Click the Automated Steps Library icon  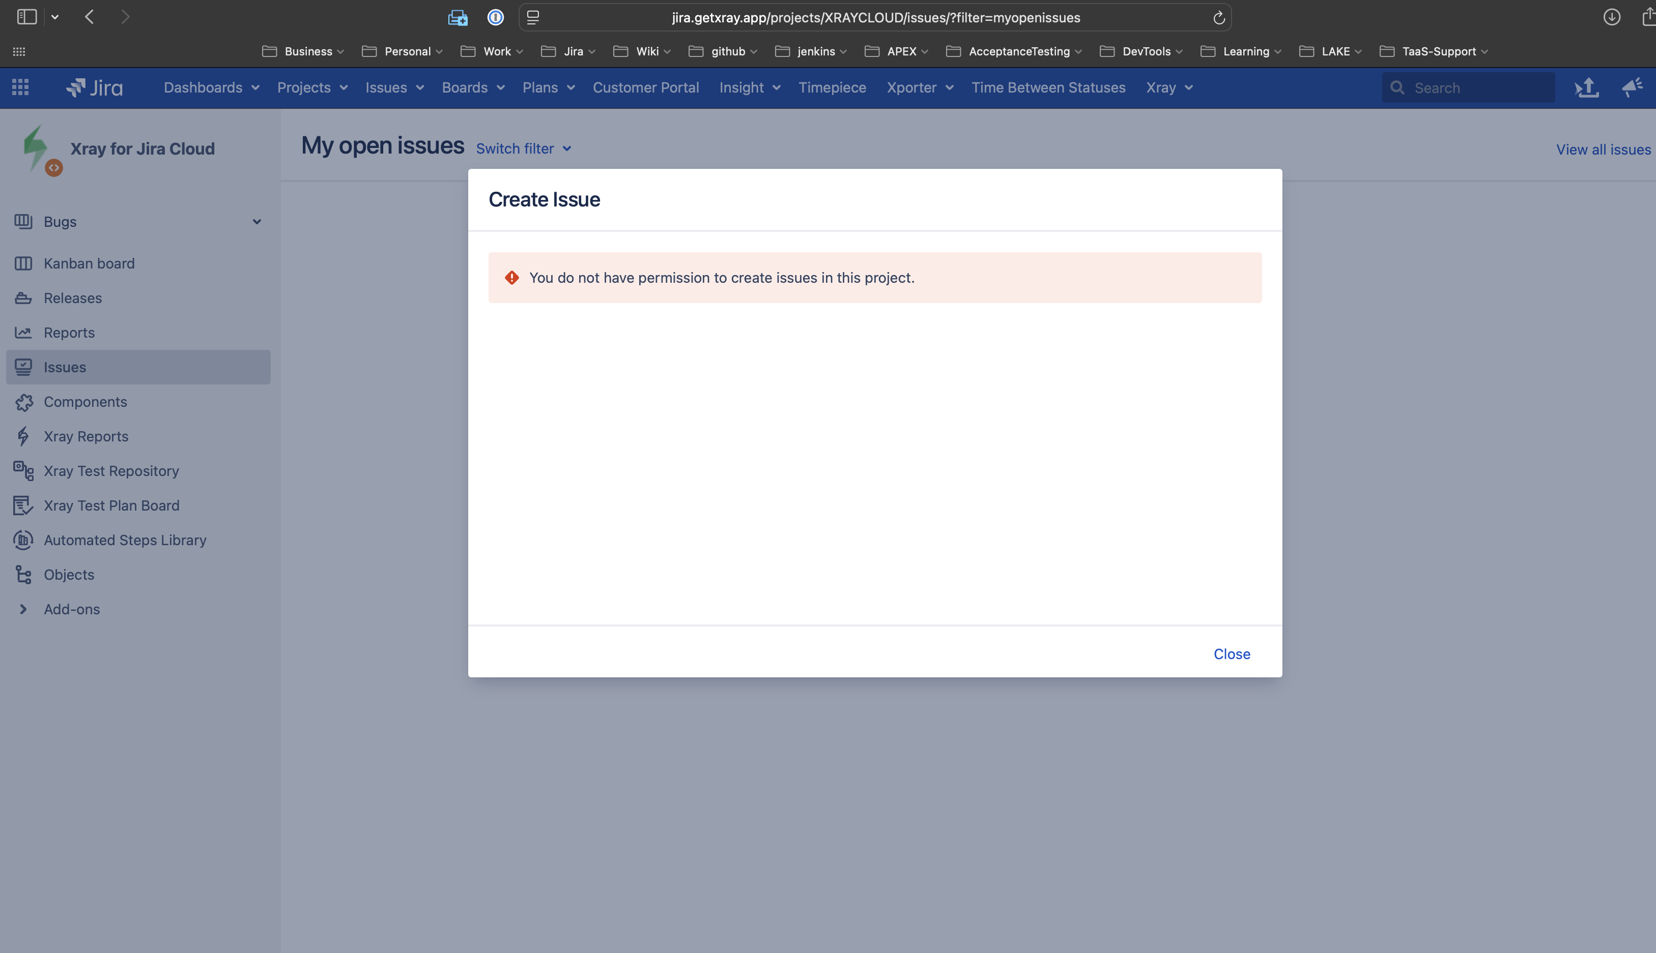[x=23, y=540]
